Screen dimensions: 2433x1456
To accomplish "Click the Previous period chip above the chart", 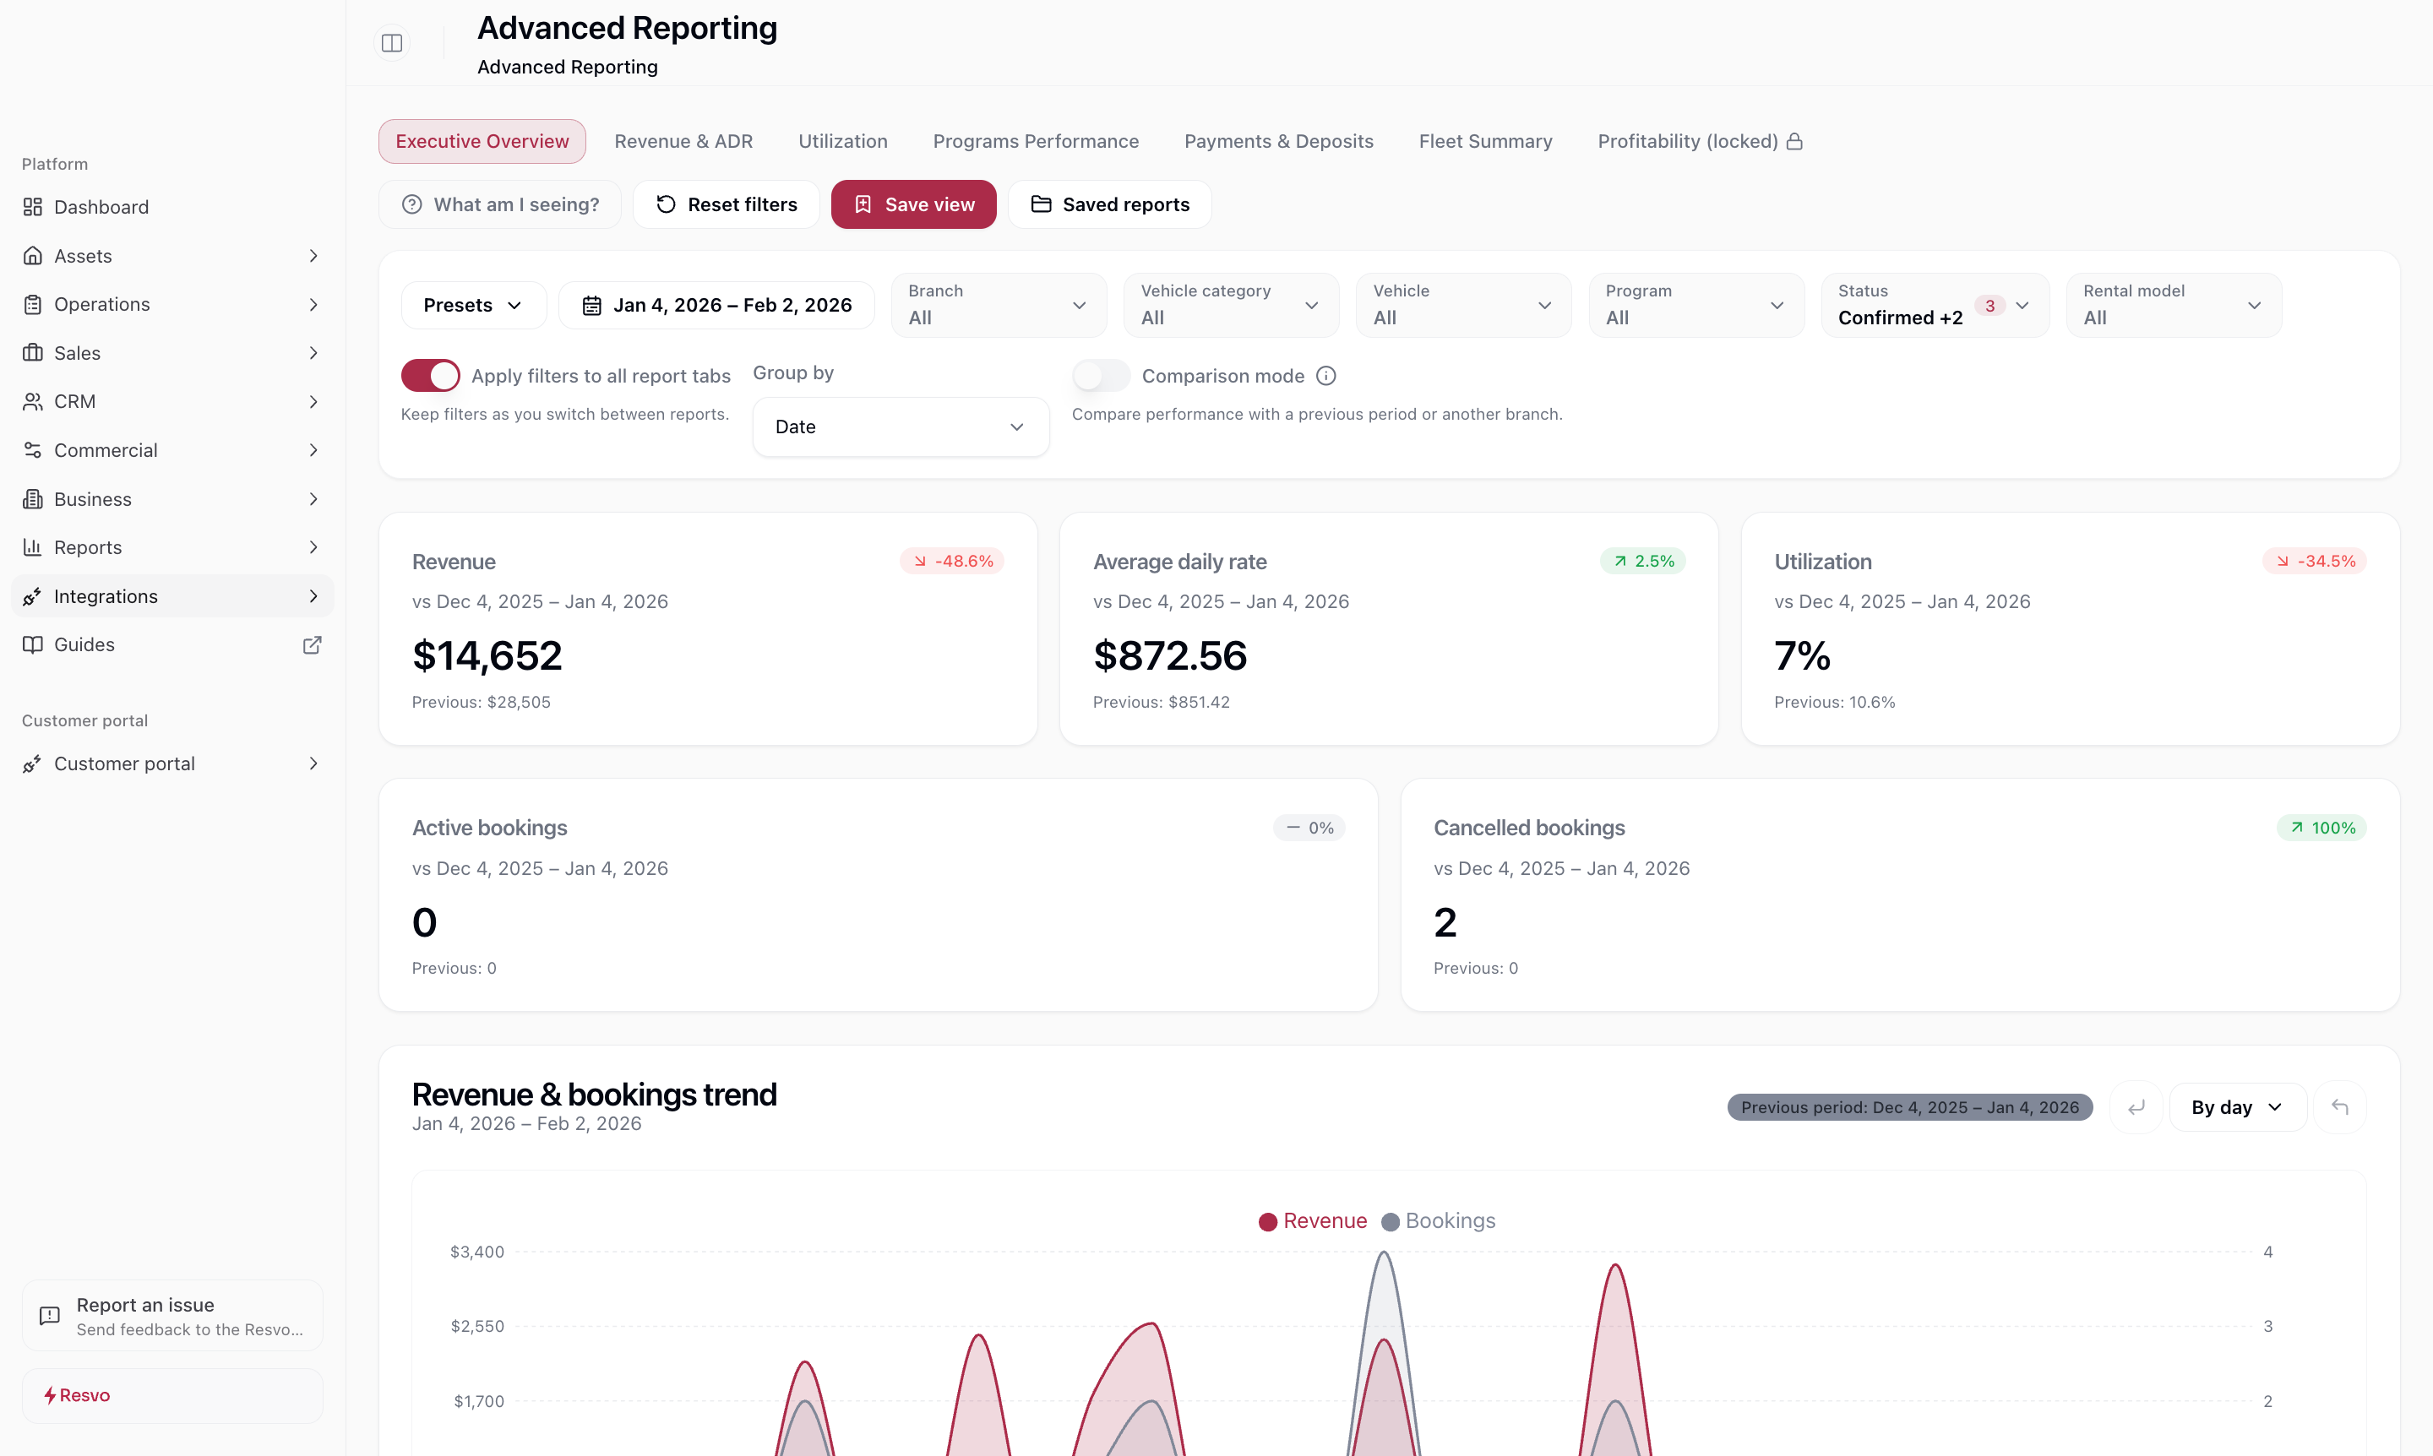I will tap(1907, 1106).
